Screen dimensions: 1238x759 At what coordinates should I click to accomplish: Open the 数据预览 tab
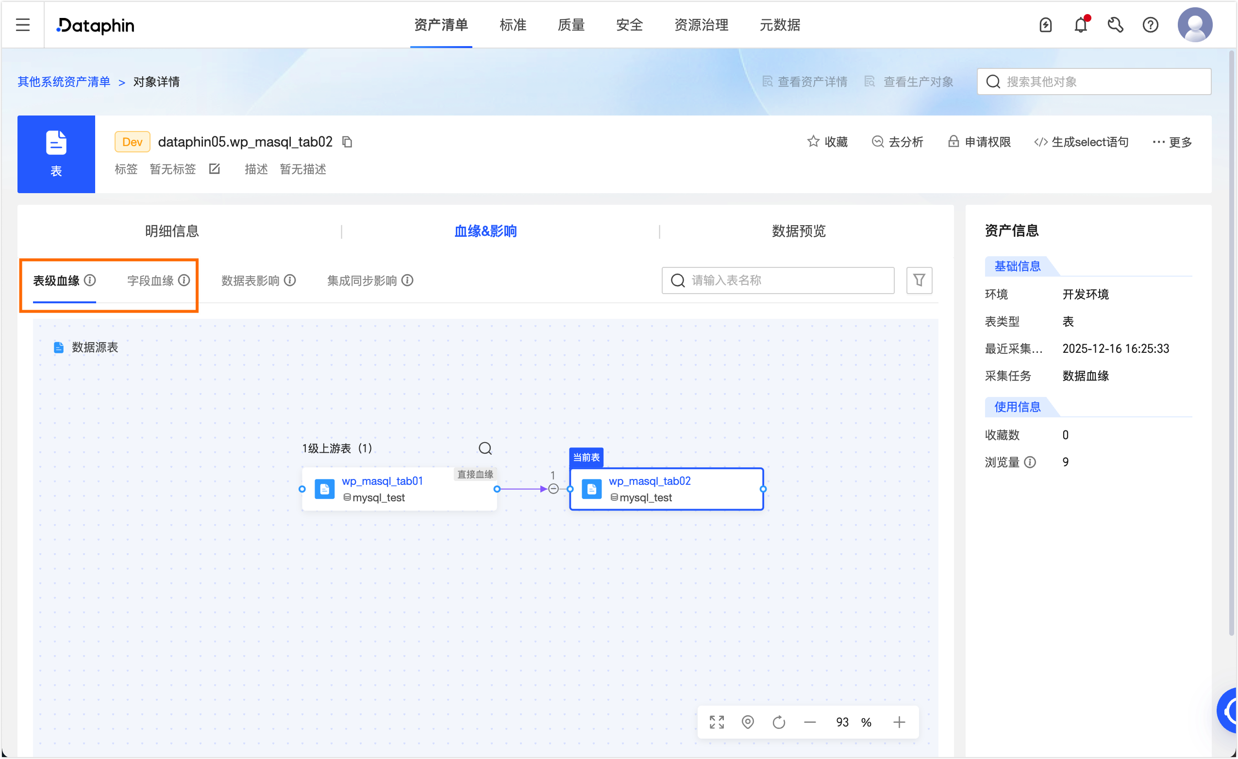(798, 231)
